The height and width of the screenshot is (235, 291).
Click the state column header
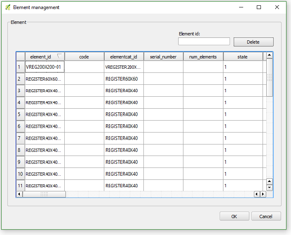[x=242, y=57]
